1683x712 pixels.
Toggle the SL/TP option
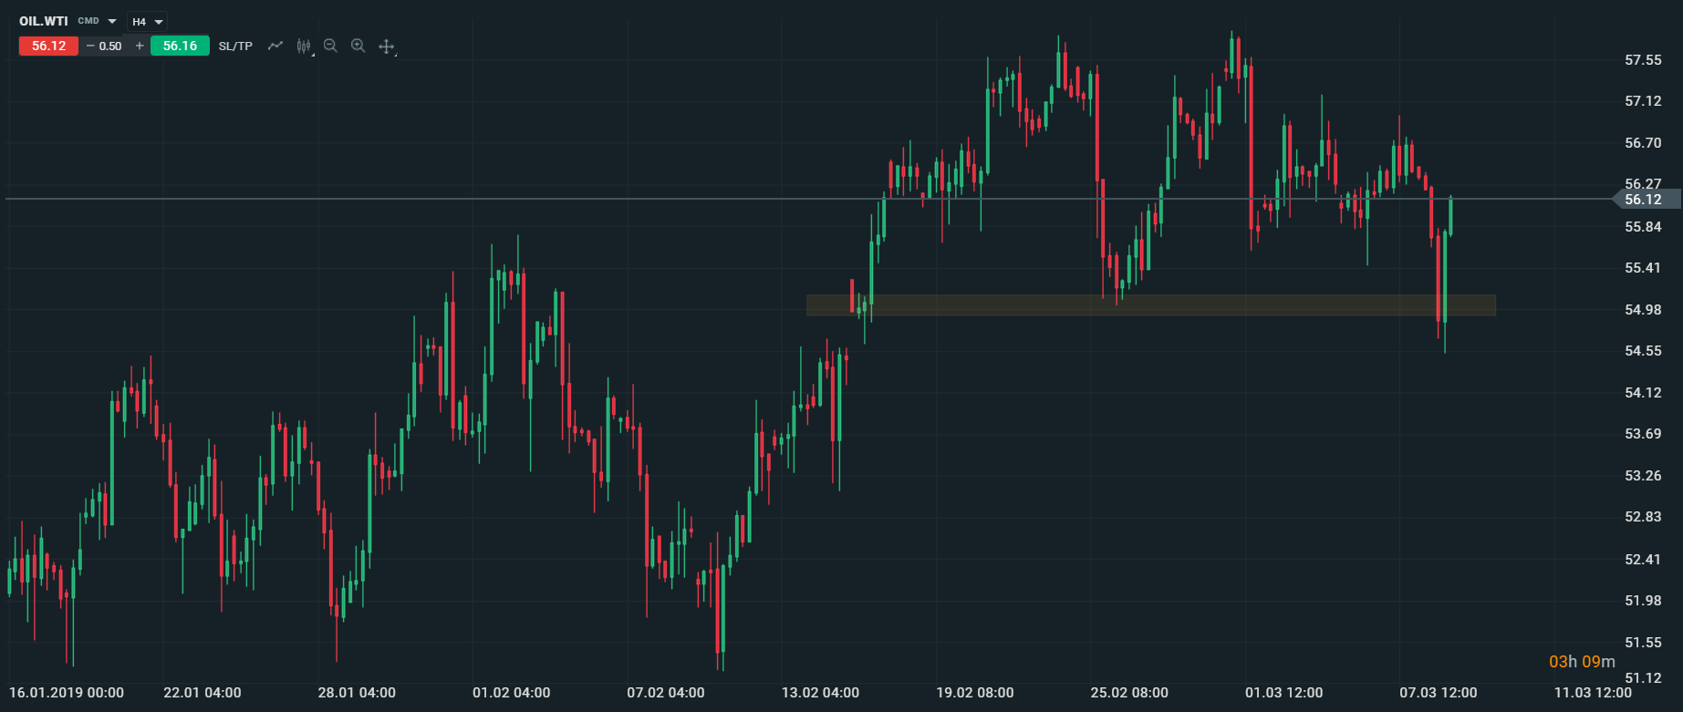235,46
